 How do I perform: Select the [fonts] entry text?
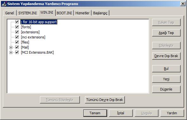pyautogui.click(x=26, y=27)
